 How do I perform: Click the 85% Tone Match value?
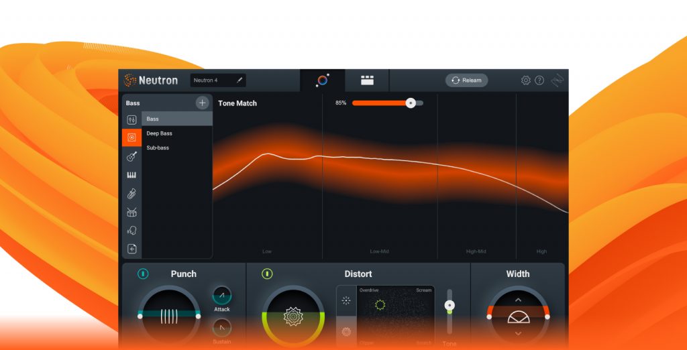(x=341, y=103)
